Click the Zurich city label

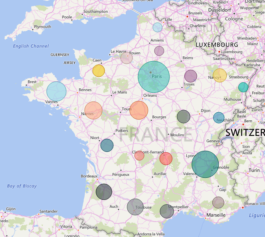(x=257, y=110)
